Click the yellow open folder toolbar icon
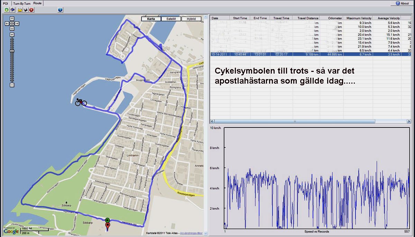415x237 pixels. [20, 10]
